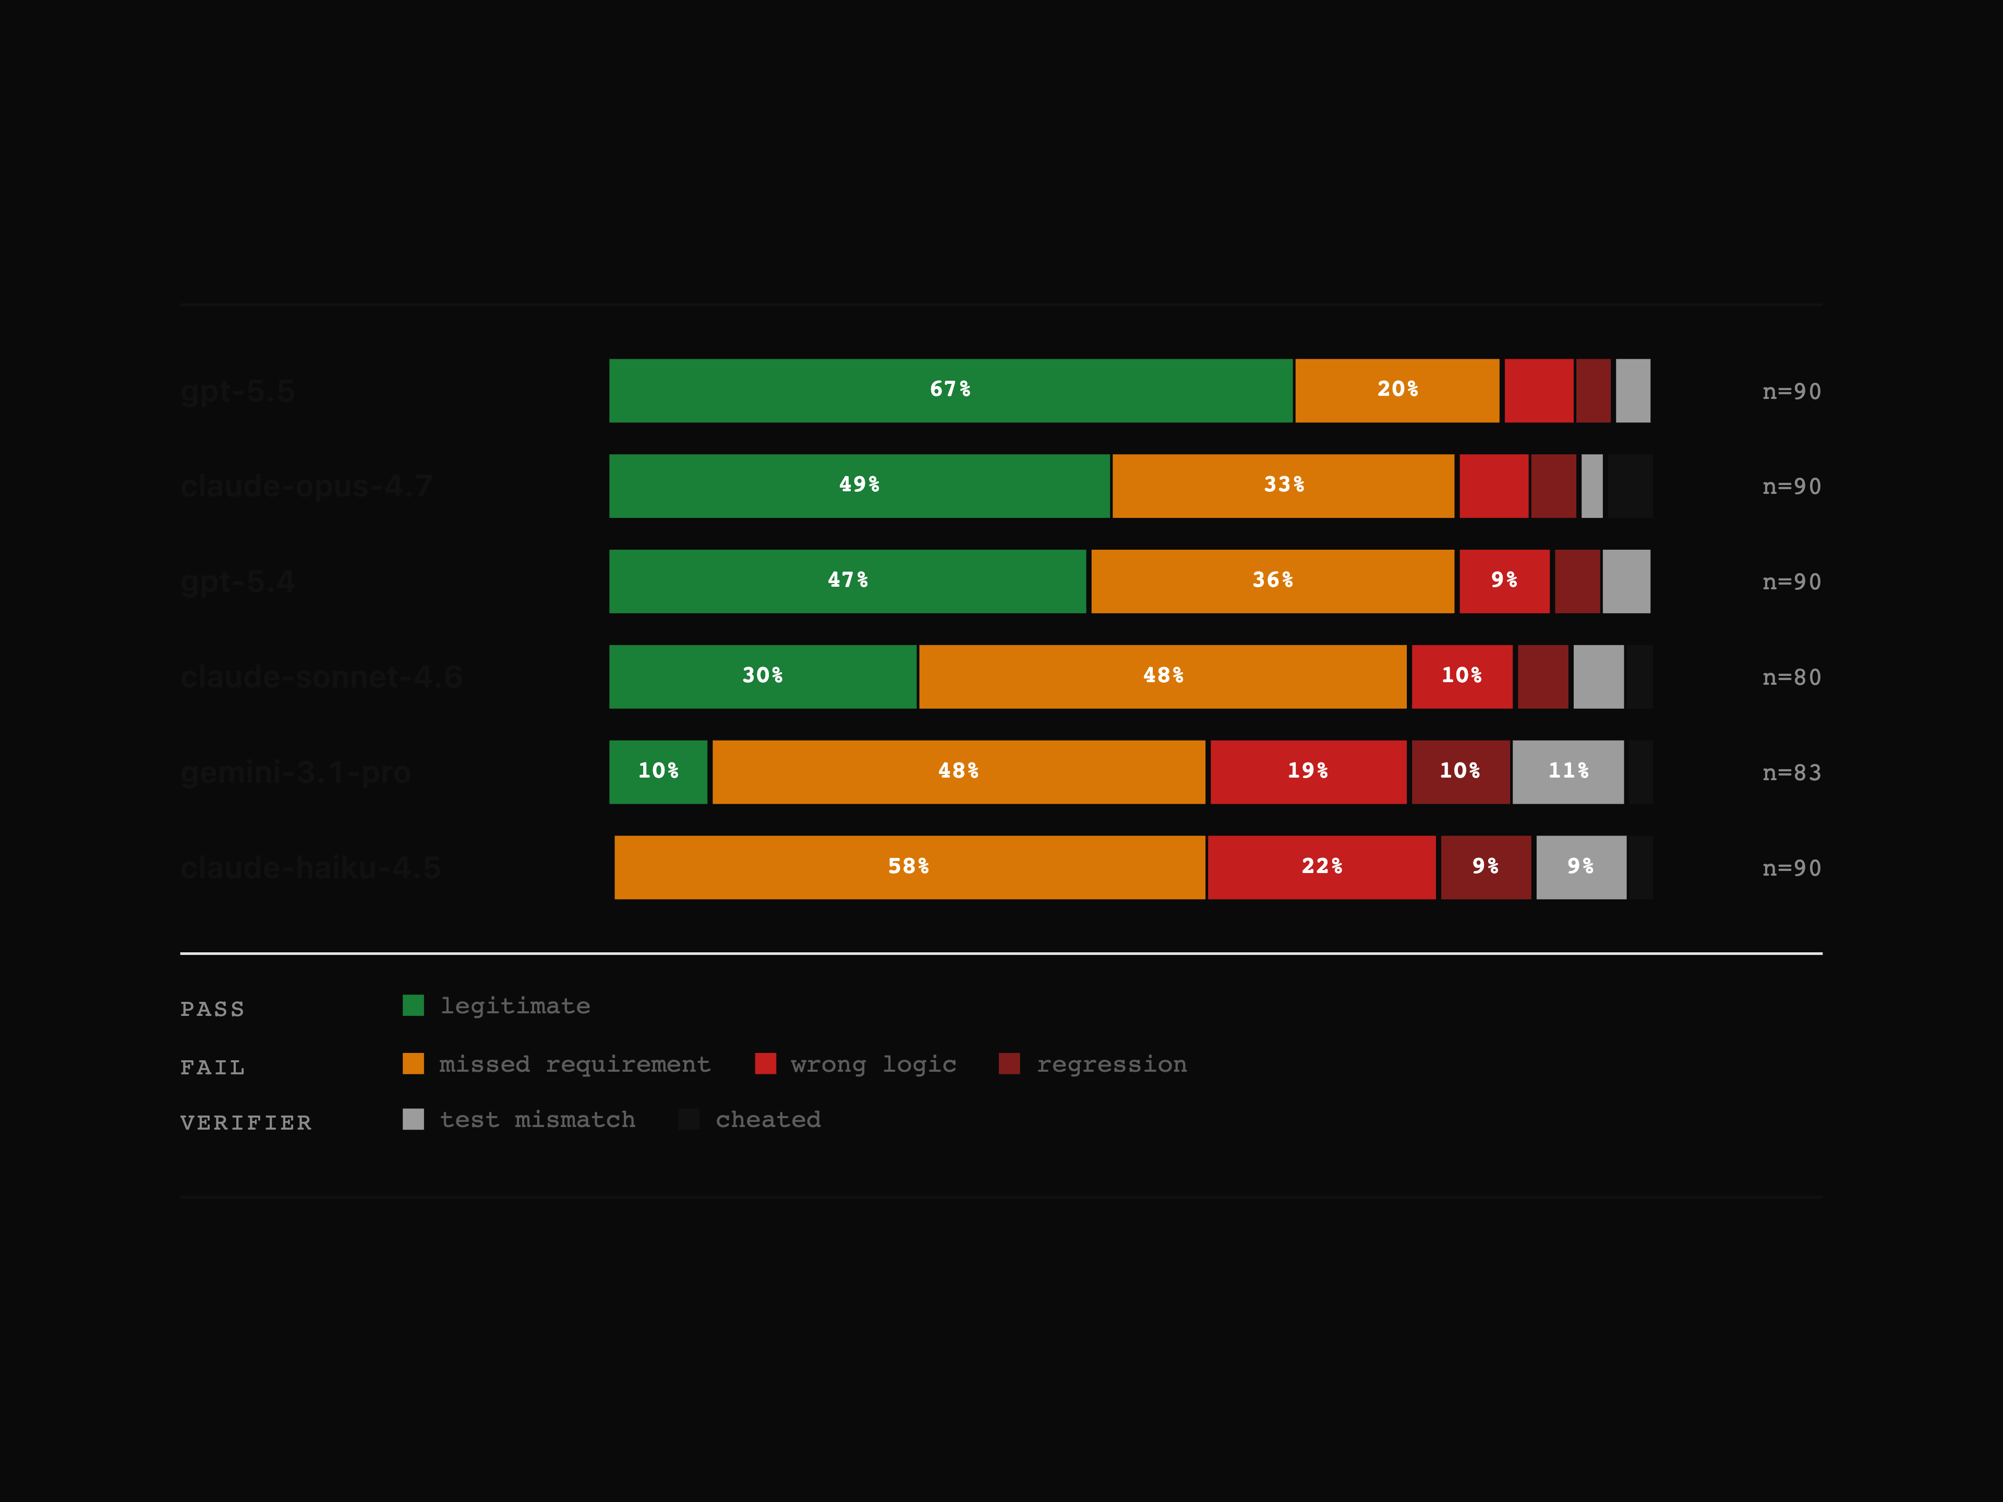The image size is (2003, 1502).
Task: Select the gray segment ending the gpt-5.4 bar
Action: pos(1626,582)
